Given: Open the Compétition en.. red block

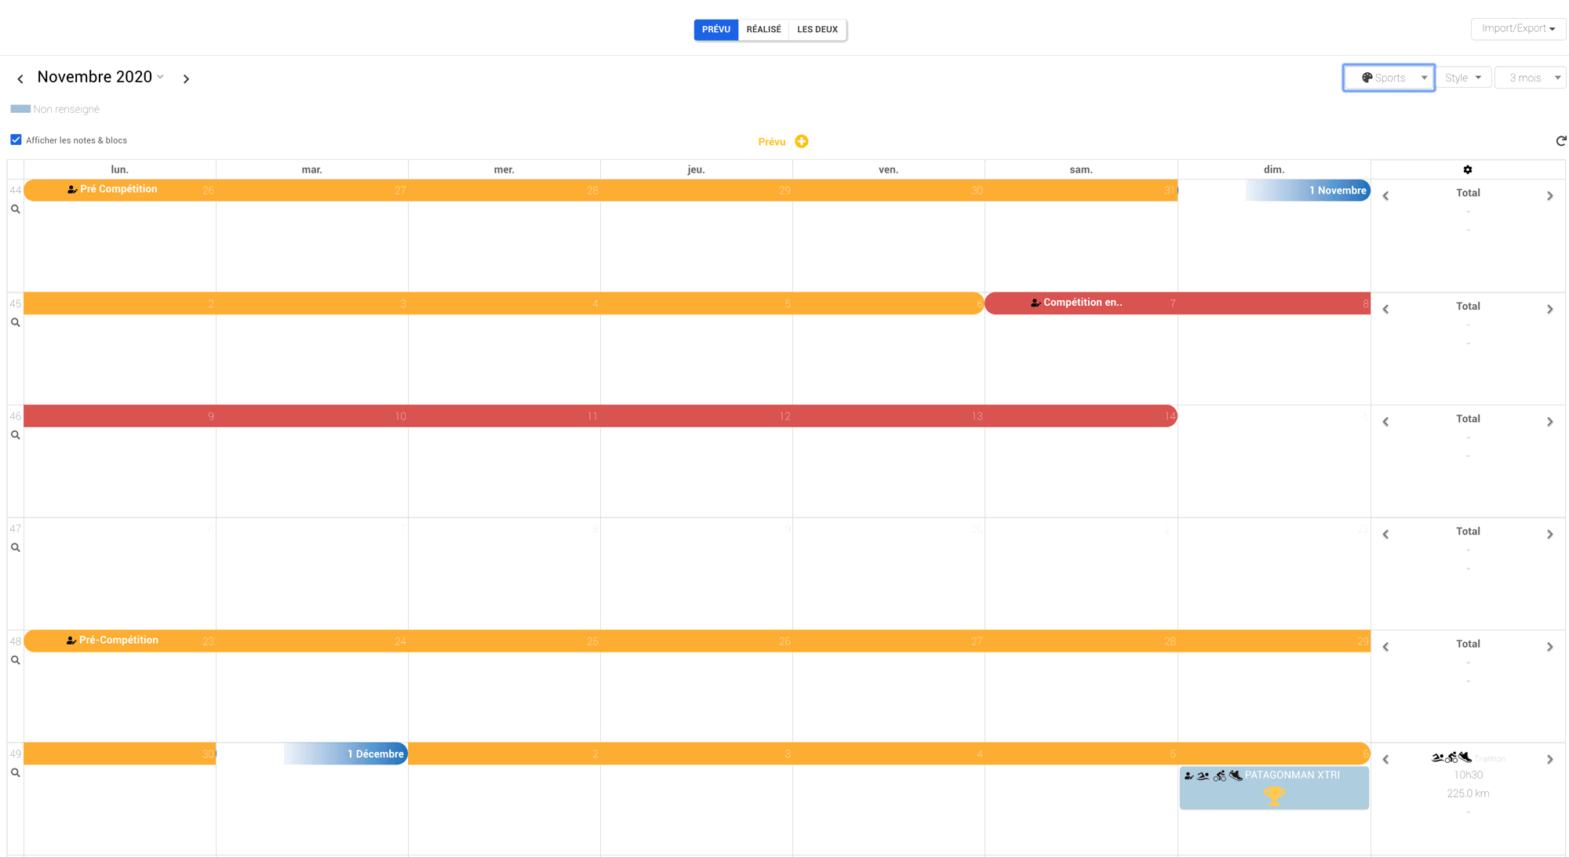Looking at the screenshot, I should pos(1082,303).
